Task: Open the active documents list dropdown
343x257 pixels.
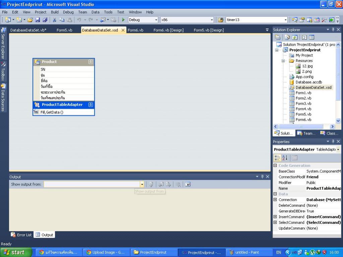Action: click(x=267, y=30)
